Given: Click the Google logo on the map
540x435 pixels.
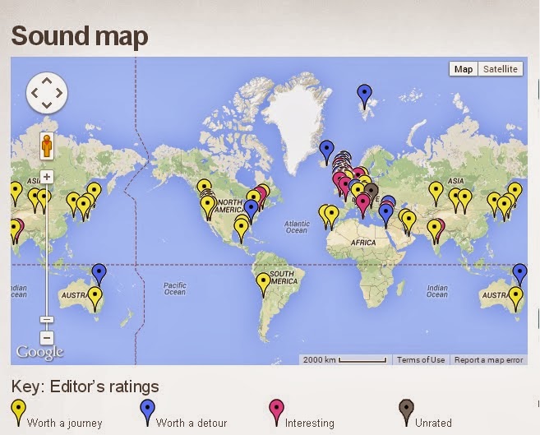Looking at the screenshot, I should tap(40, 353).
